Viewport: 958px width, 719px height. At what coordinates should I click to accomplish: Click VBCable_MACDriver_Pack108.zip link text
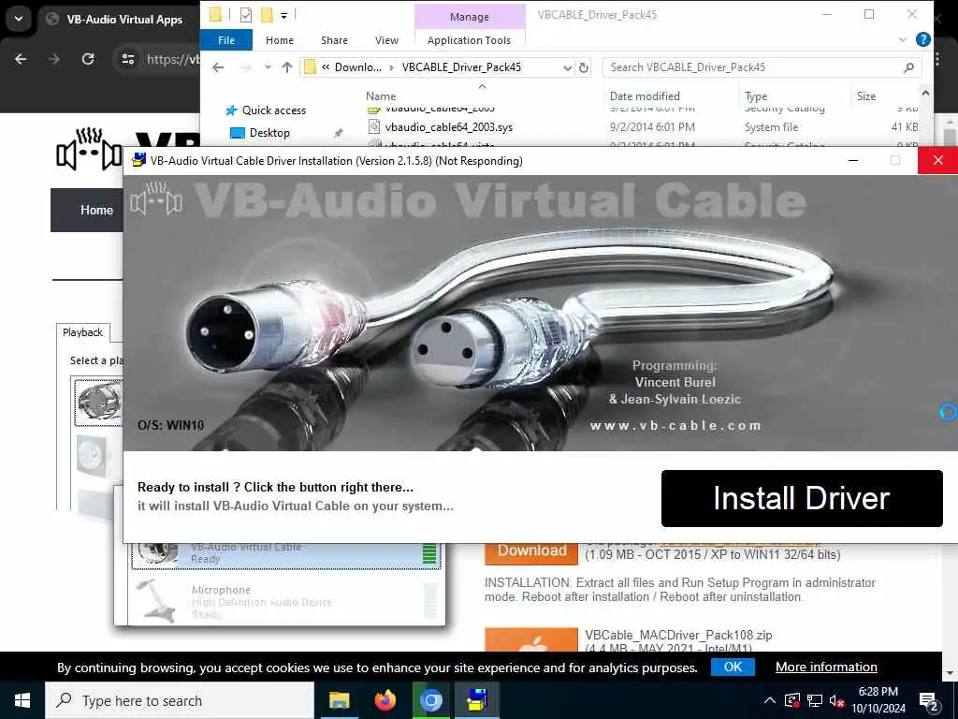tap(678, 635)
